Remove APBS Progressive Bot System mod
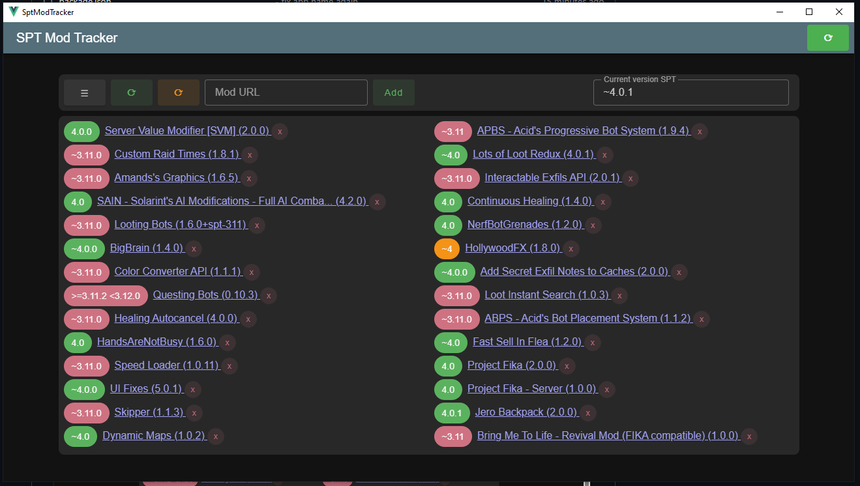Viewport: 860px width, 486px height. (700, 131)
